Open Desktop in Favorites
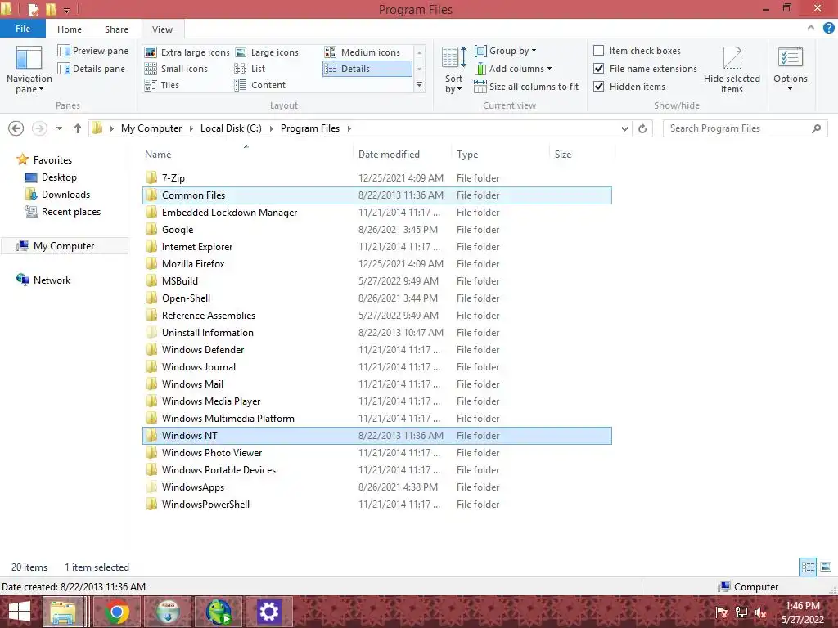838x628 pixels. click(x=59, y=177)
